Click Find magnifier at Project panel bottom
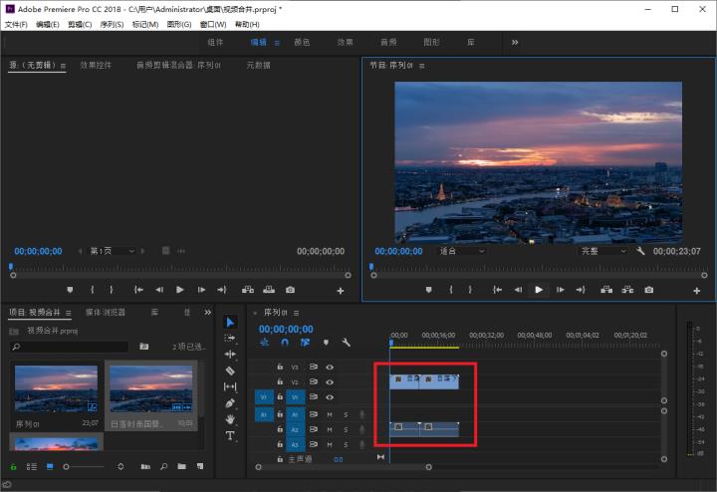Screen dimensions: 717x492 (163, 466)
